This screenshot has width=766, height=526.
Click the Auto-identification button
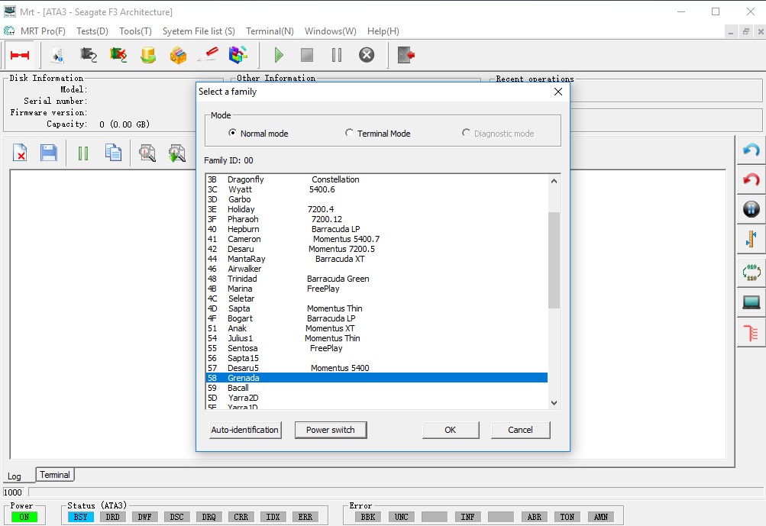click(x=244, y=430)
